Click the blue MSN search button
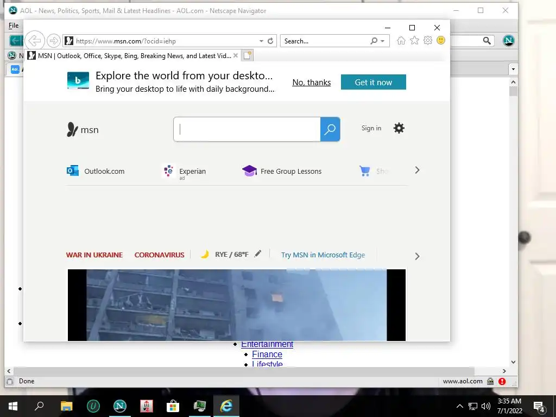Viewport: 556px width, 417px height. [x=330, y=129]
